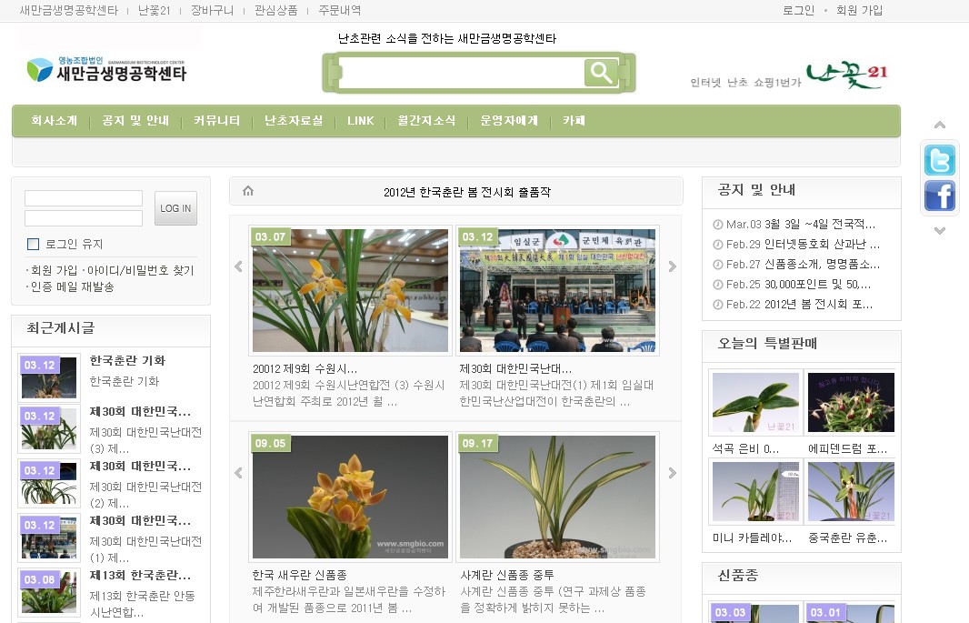
Task: Open the 미니 카틀레야 product thumbnail
Action: click(x=755, y=491)
